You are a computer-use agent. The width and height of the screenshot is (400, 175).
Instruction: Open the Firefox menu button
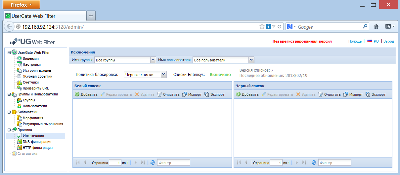click(x=22, y=5)
